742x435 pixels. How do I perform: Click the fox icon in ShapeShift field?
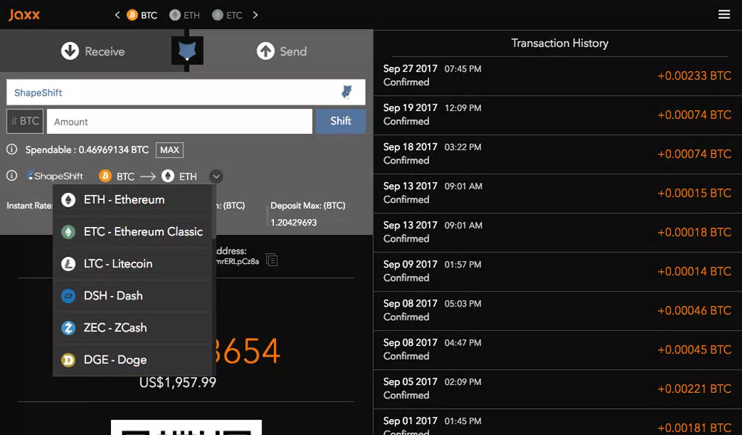tap(347, 92)
